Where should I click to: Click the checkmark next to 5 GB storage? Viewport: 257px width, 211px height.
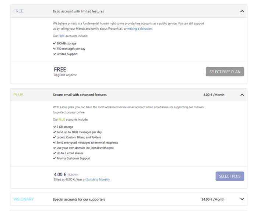pyautogui.click(x=54, y=127)
